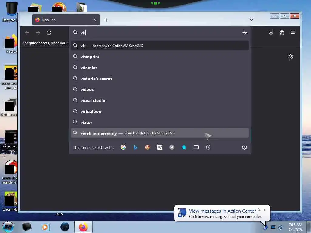Select the Enderman desktop icon
Image resolution: width=311 pixels, height=233 pixels.
point(9,139)
